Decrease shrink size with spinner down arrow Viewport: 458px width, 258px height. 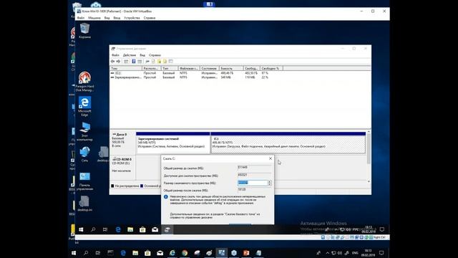click(269, 184)
